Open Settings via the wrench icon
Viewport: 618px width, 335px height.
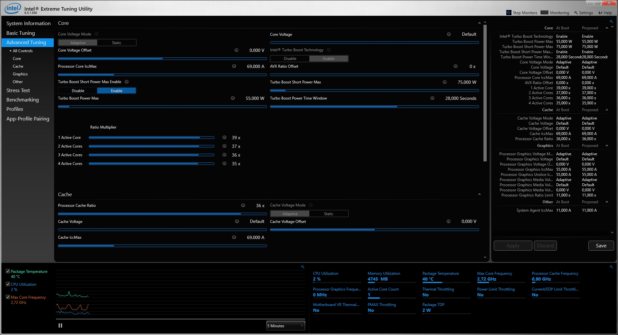pyautogui.click(x=576, y=13)
